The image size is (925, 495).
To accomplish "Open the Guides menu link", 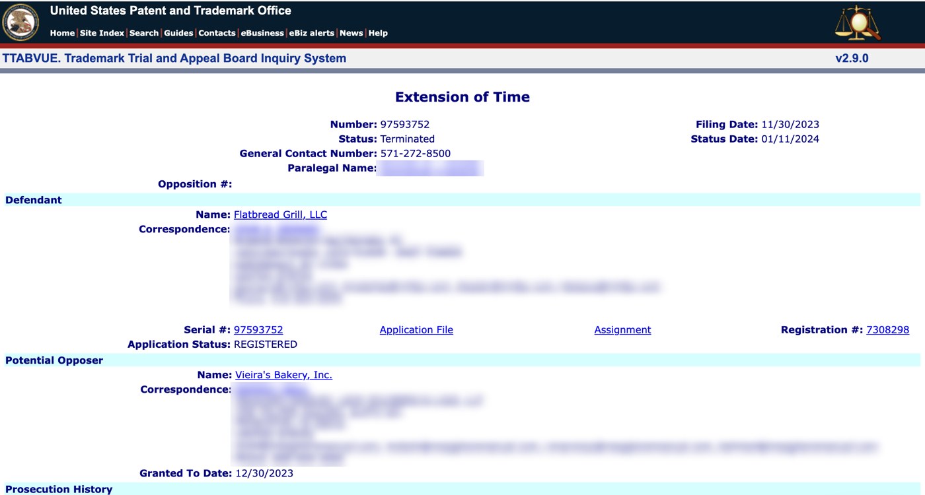I will pyautogui.click(x=178, y=33).
